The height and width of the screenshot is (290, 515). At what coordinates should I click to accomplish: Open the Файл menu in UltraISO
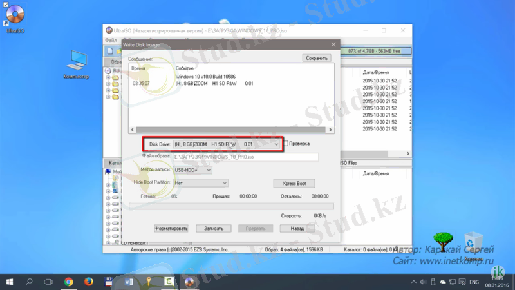pos(111,40)
